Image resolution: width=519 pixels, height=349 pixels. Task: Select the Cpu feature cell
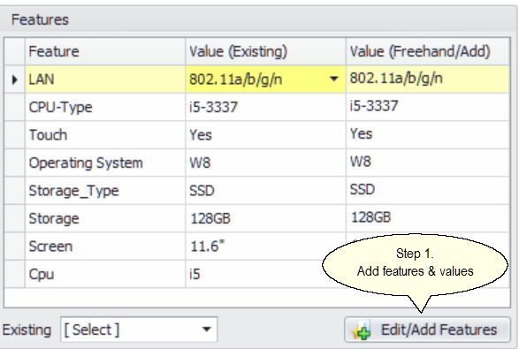click(x=105, y=274)
